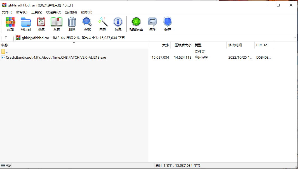This screenshot has width=298, height=169.
Task: Click the Protect (保护) shield icon
Action: [x=167, y=24]
